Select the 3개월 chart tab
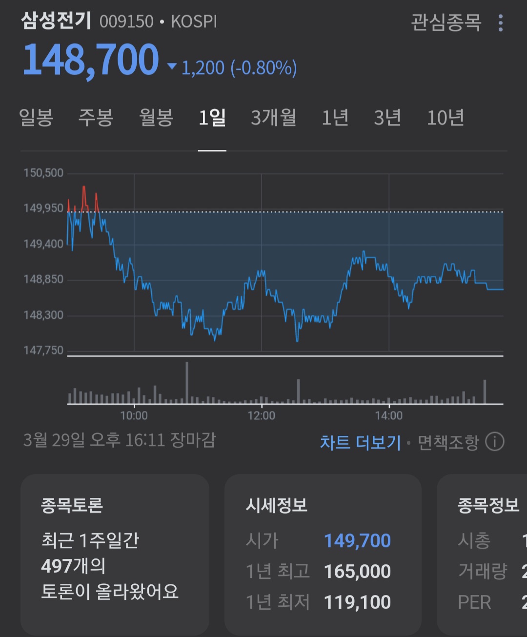The height and width of the screenshot is (637, 527). 274,118
